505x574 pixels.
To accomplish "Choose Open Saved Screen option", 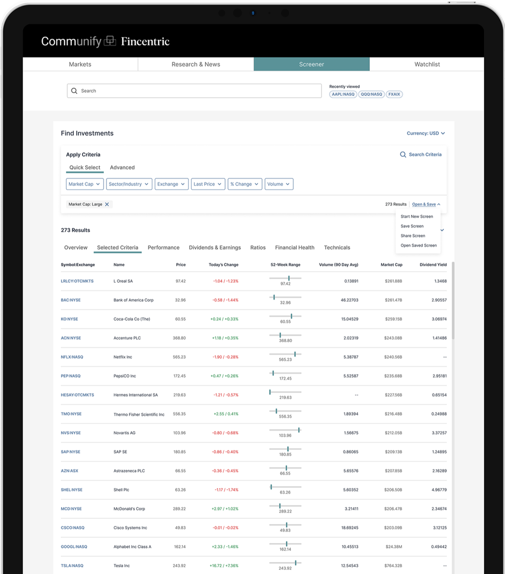I will coord(418,245).
